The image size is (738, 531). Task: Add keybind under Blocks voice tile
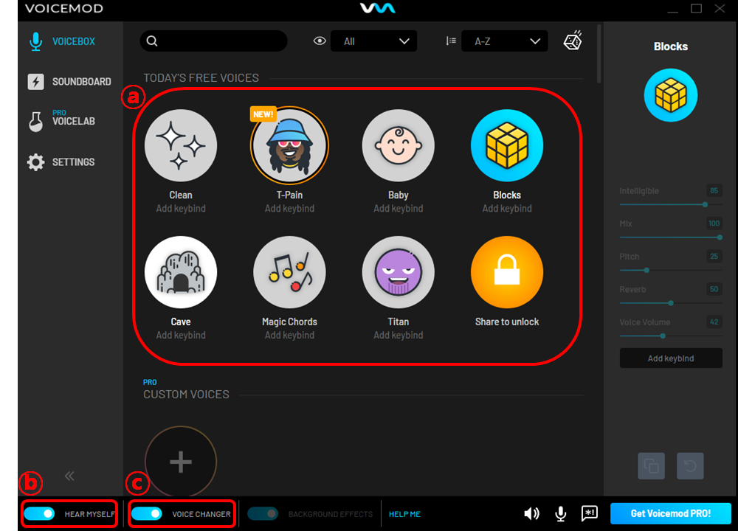click(507, 209)
